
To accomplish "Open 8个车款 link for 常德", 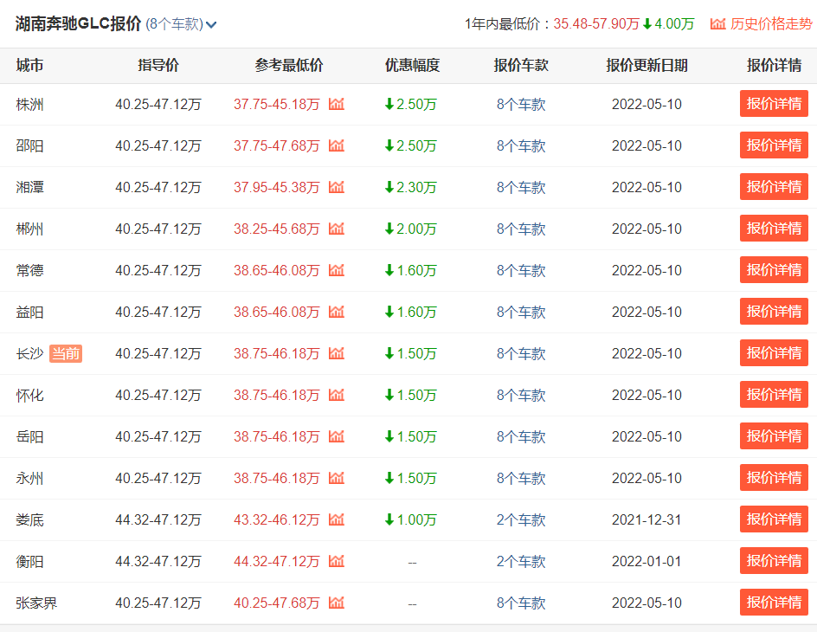I will pyautogui.click(x=520, y=270).
